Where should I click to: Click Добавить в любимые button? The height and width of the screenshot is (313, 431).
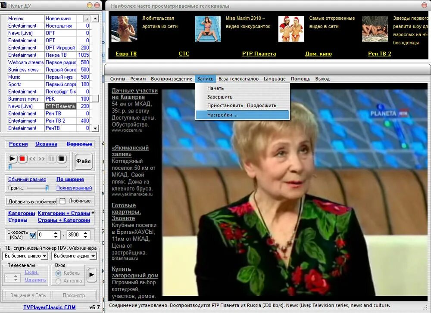click(x=31, y=201)
